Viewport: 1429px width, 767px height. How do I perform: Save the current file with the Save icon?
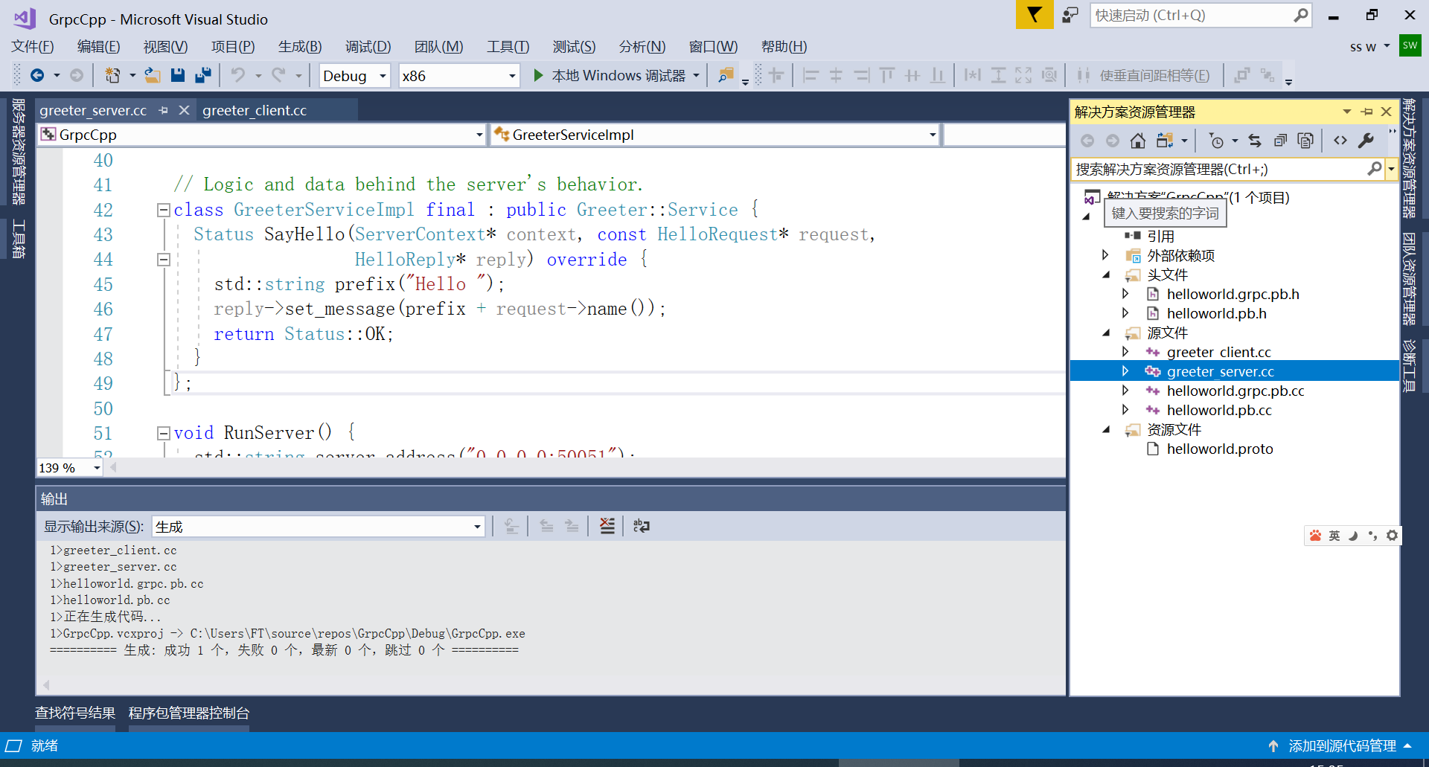coord(178,74)
